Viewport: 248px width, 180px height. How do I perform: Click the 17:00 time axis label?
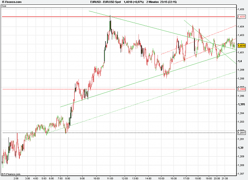pos(186,178)
